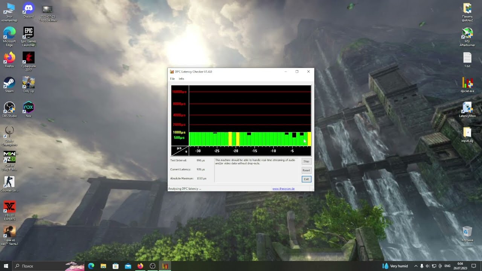Screen dimensions: 482x271
Task: Click the taskbar search box
Action: pyautogui.click(x=48, y=266)
